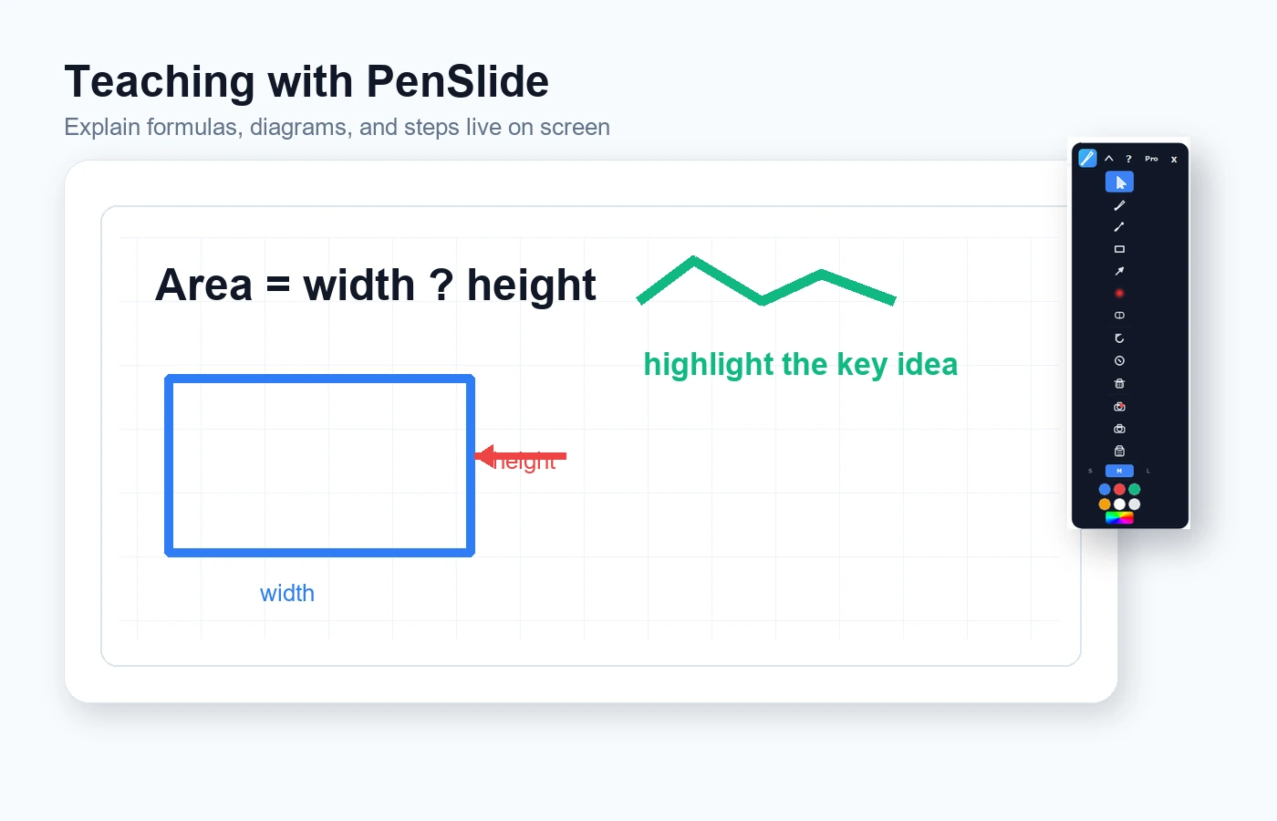Select the eraser tool
This screenshot has height=821, width=1277.
(1119, 315)
